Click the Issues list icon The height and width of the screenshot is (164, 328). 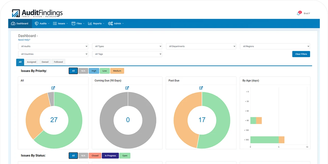coord(55,23)
